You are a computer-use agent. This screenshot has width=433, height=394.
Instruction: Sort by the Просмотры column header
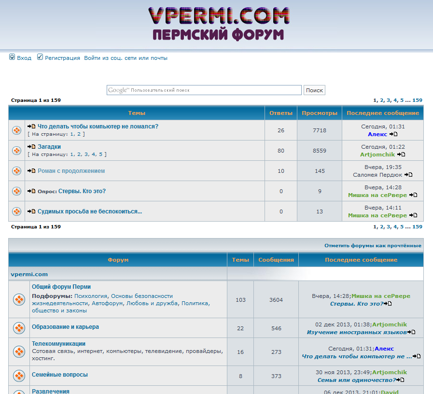[319, 113]
